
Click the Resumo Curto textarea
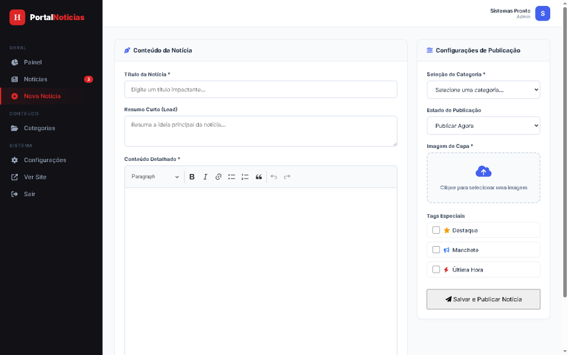point(261,131)
